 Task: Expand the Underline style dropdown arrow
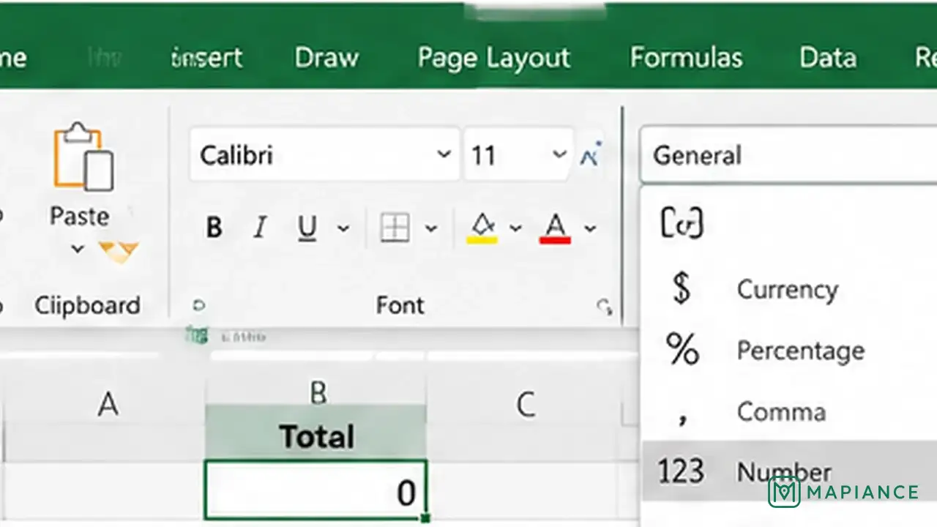[x=343, y=228]
